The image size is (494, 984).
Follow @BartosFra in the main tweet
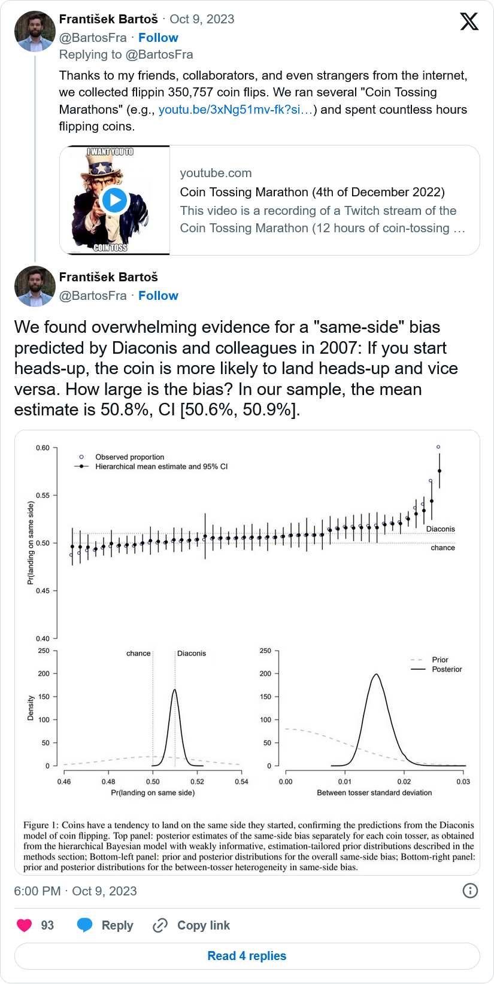[x=158, y=296]
